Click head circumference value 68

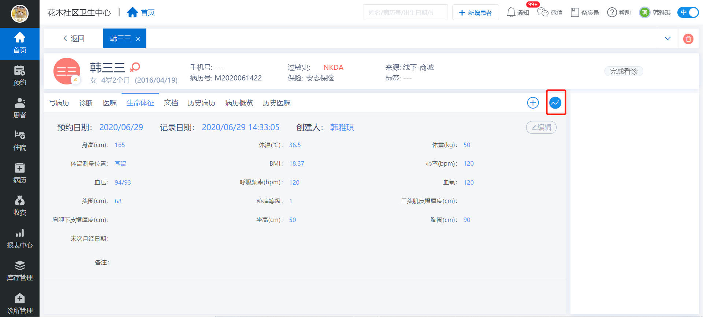[118, 201]
